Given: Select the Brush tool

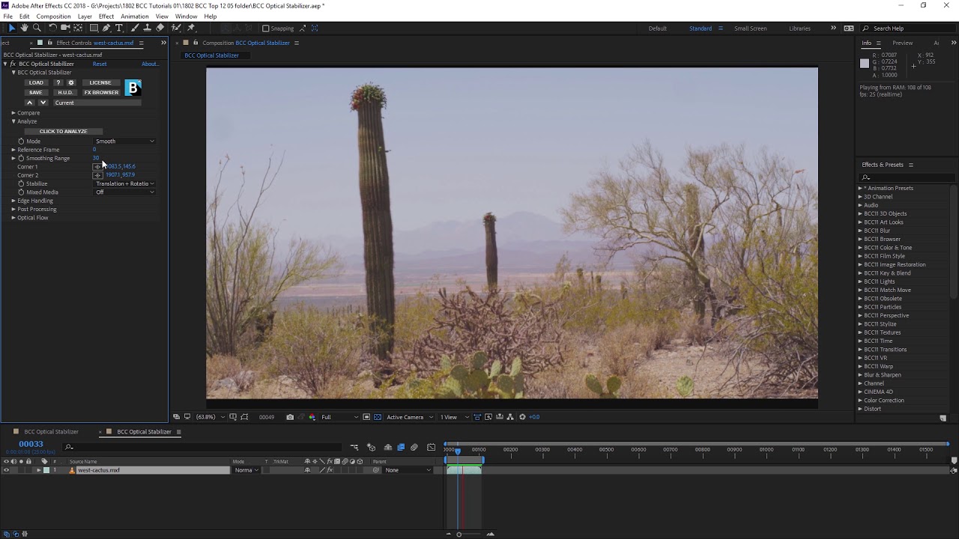Looking at the screenshot, I should tap(135, 28).
